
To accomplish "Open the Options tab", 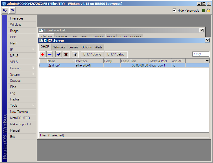I will [x=86, y=47].
